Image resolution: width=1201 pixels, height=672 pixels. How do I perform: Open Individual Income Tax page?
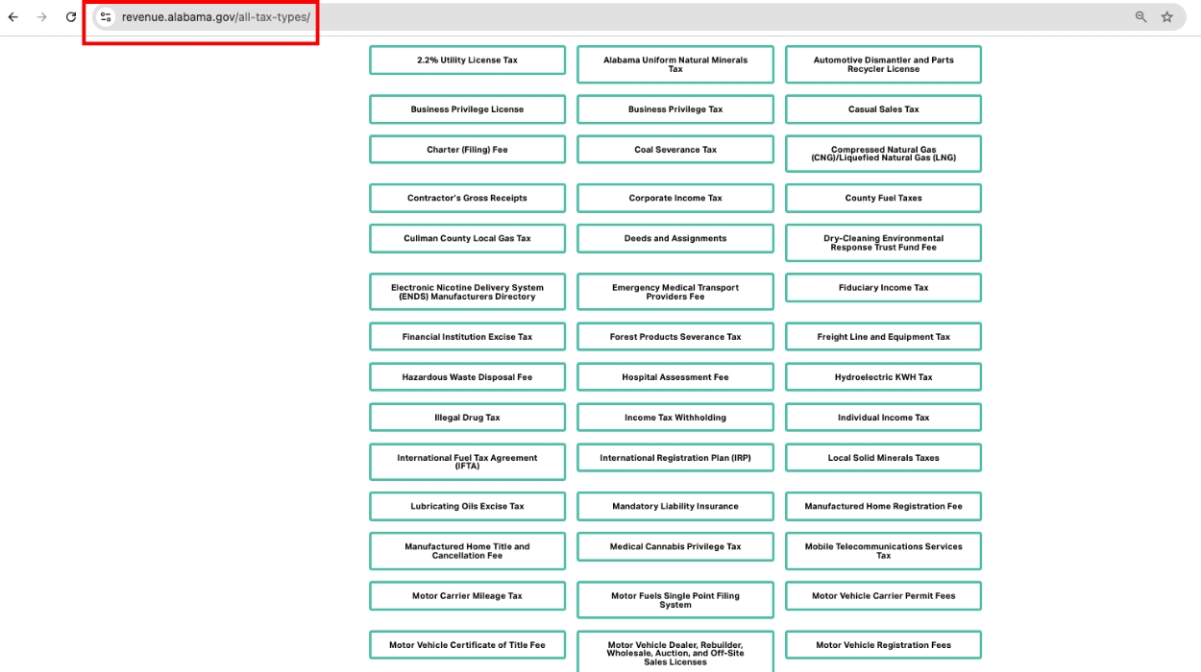pos(883,418)
